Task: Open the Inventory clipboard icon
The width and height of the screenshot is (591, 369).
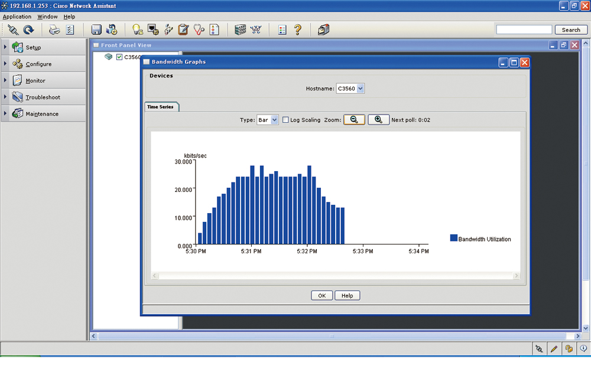Action: [x=184, y=30]
